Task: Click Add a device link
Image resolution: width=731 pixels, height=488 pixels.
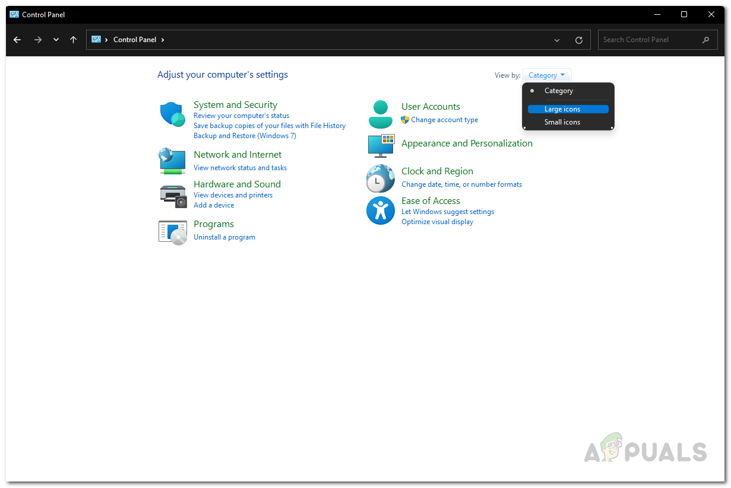Action: click(x=214, y=205)
